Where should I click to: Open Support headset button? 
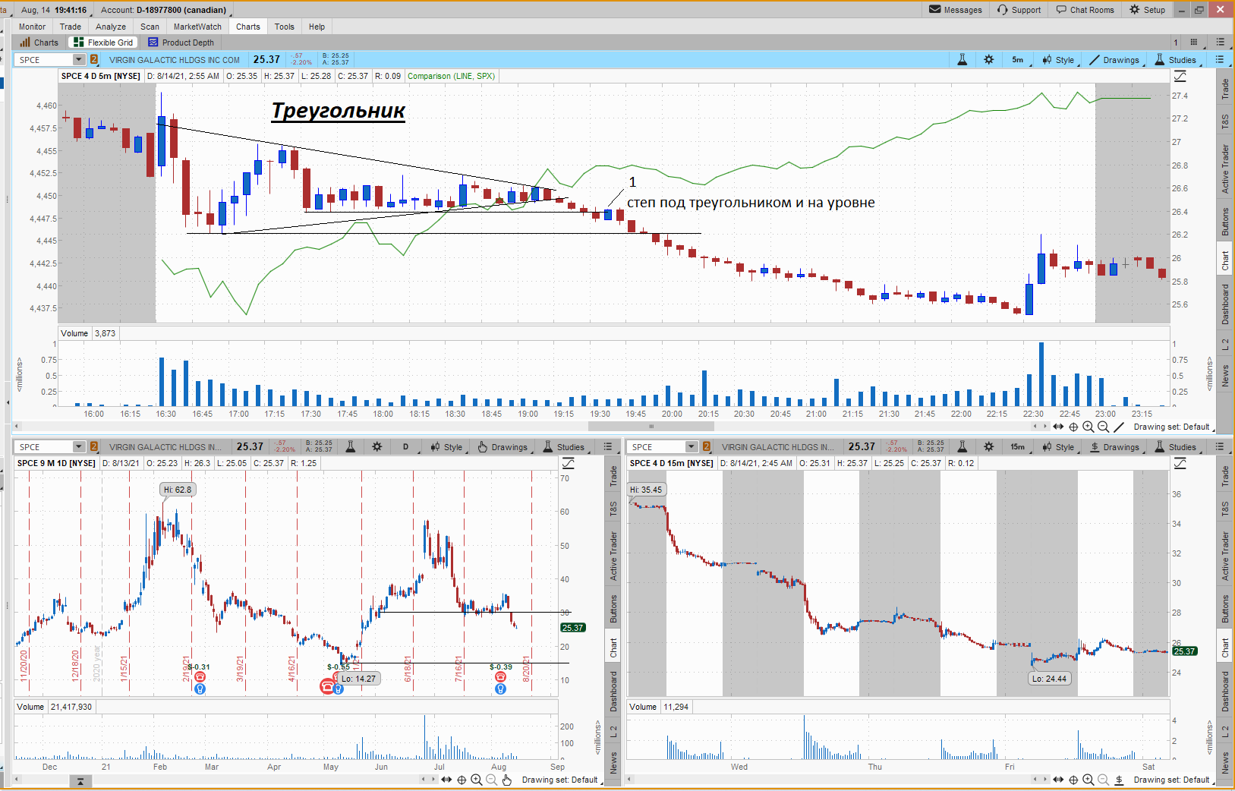(x=1019, y=10)
